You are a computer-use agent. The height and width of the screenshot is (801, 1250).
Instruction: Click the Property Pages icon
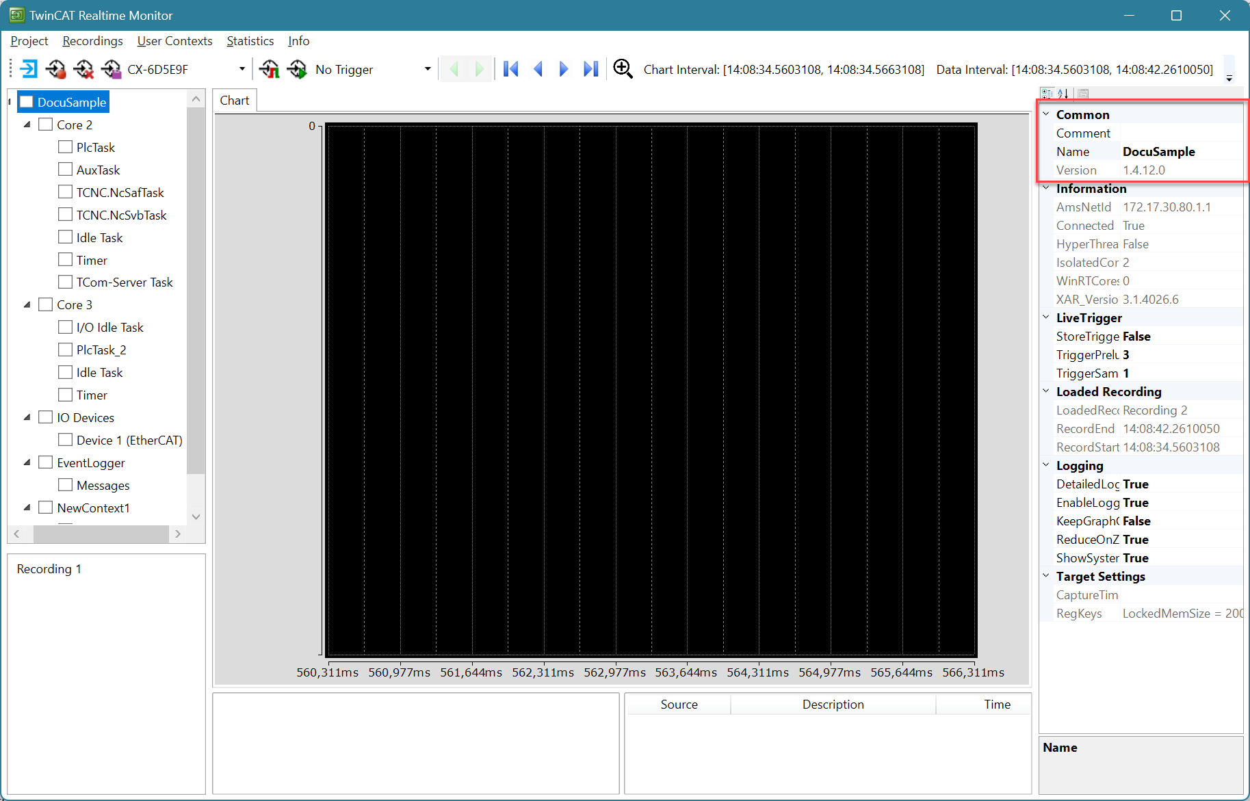(x=1083, y=94)
